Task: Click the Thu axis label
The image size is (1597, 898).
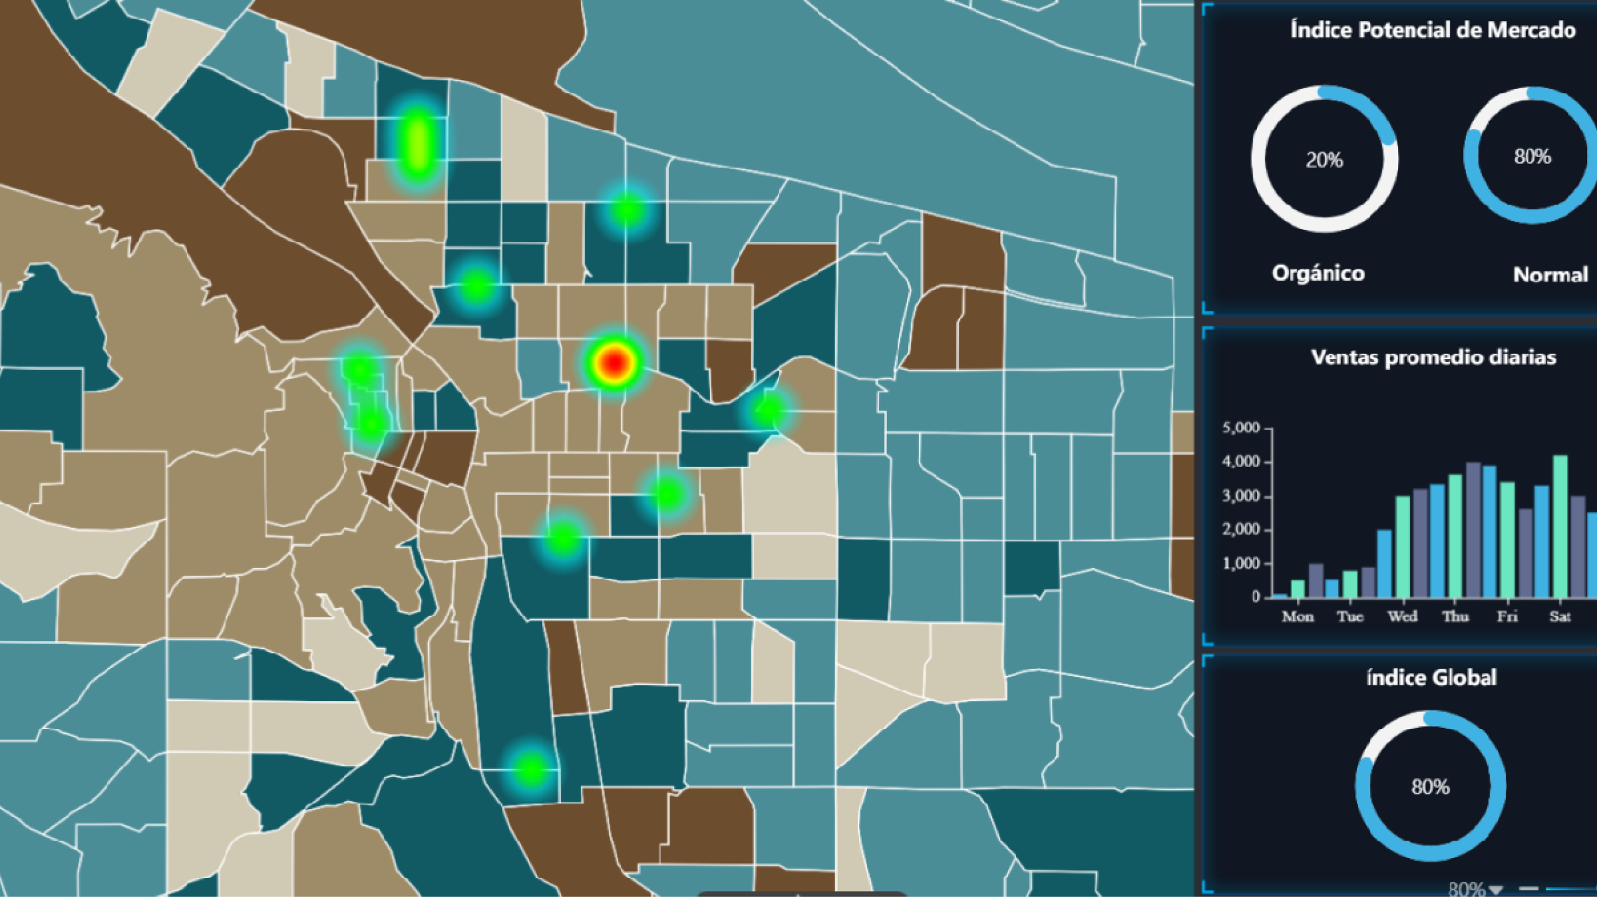Action: click(1455, 617)
